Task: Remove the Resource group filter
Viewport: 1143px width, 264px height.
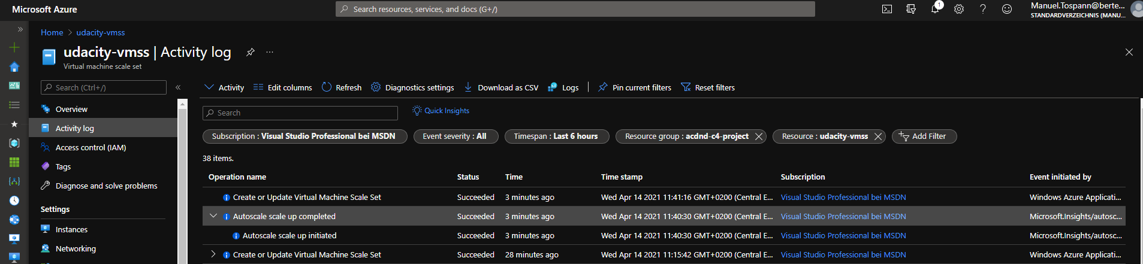Action: pyautogui.click(x=759, y=136)
